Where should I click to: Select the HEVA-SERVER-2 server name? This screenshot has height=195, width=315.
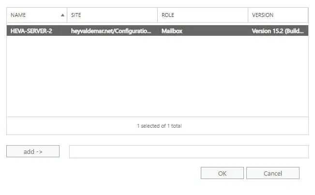click(31, 31)
